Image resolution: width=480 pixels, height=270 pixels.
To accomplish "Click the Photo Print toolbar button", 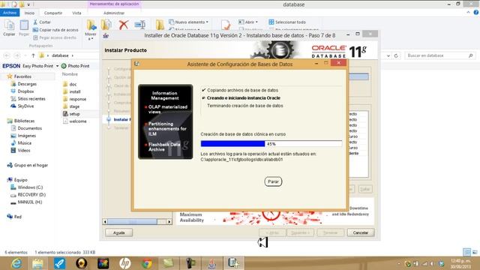I will click(x=75, y=66).
